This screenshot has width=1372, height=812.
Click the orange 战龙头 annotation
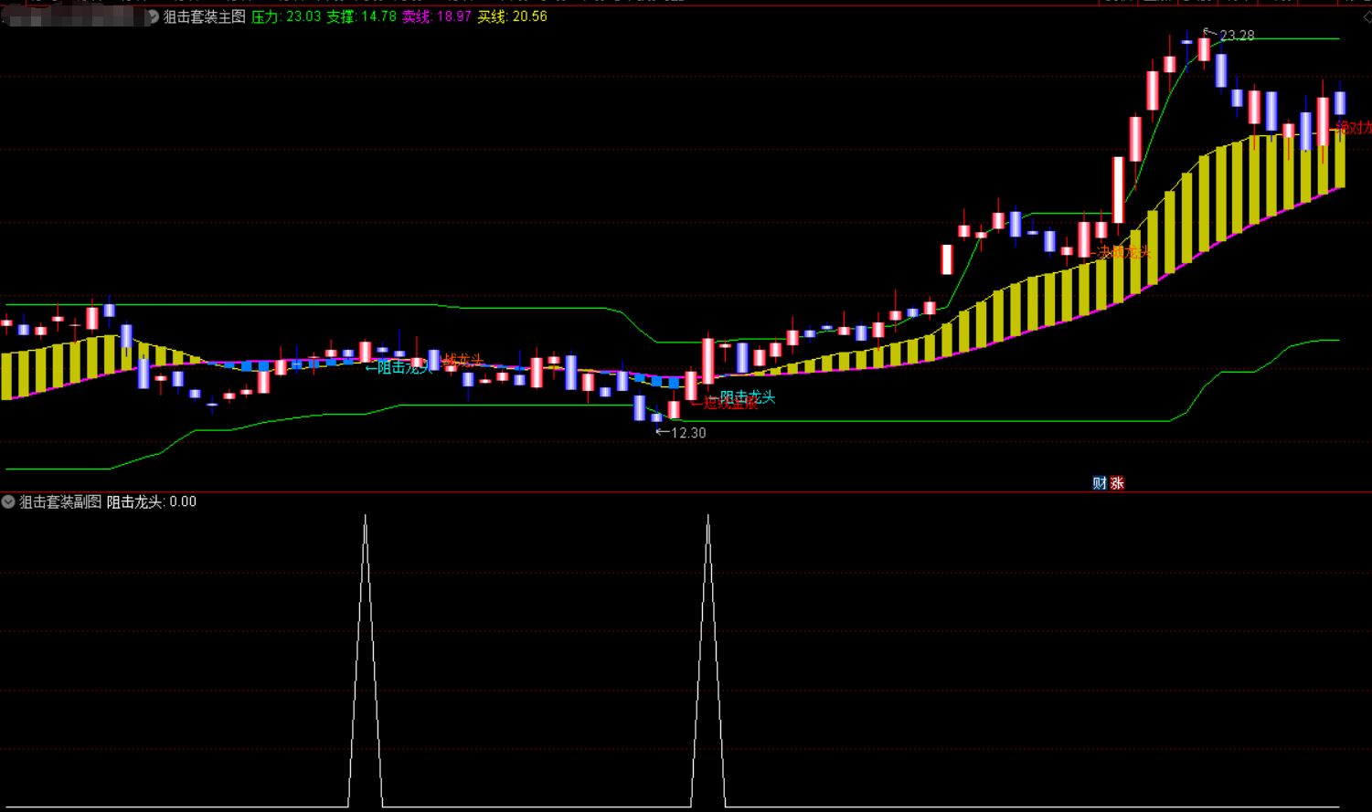463,361
